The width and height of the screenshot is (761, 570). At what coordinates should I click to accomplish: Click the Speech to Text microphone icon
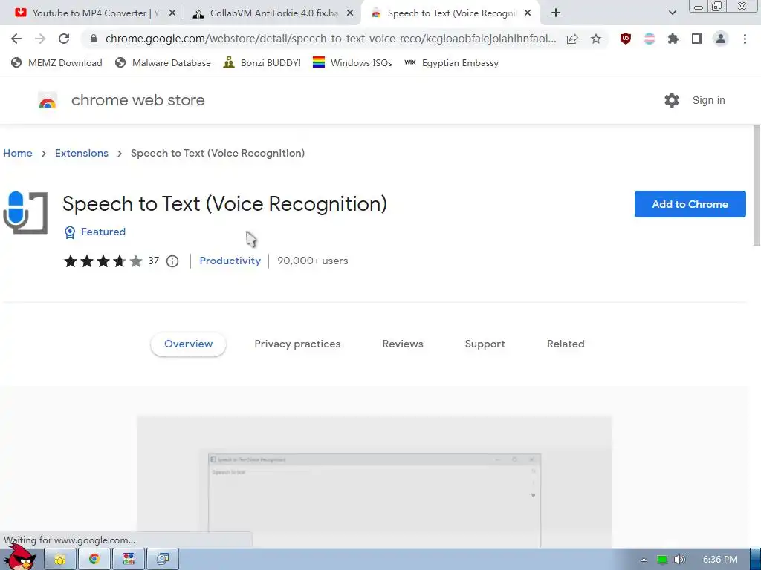coord(25,213)
